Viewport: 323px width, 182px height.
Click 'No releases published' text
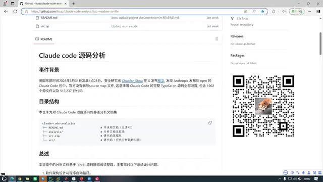(x=243, y=44)
